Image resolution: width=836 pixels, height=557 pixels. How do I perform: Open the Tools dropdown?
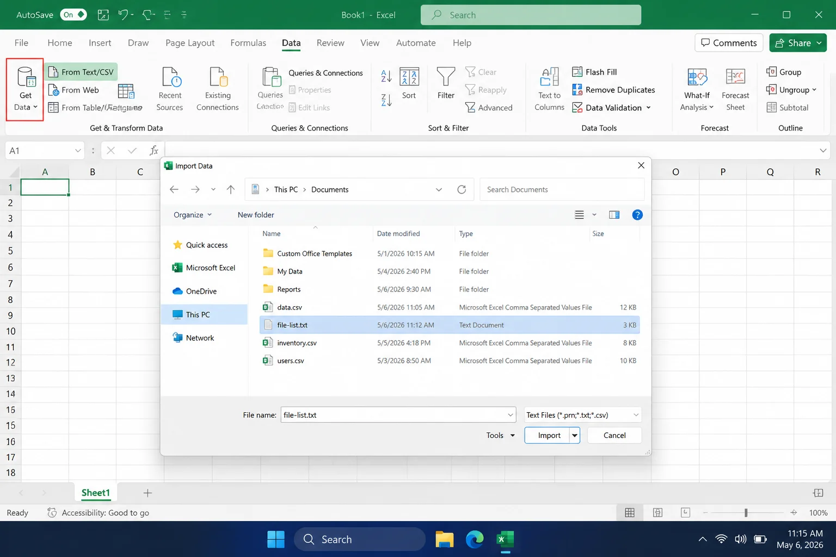click(x=500, y=435)
